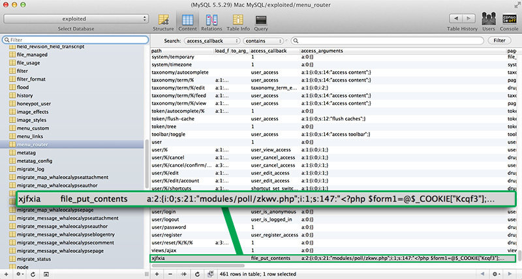Click the table list vertical scrollbar

pos(146,164)
